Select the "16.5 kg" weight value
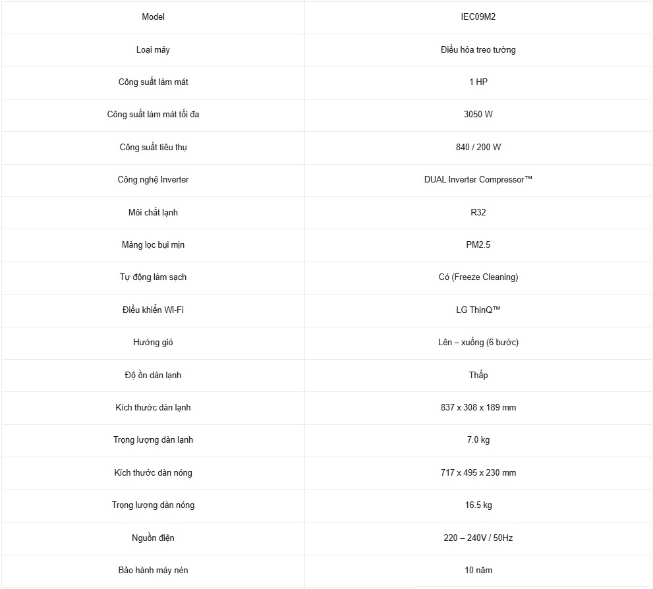653x589 pixels. [x=478, y=505]
